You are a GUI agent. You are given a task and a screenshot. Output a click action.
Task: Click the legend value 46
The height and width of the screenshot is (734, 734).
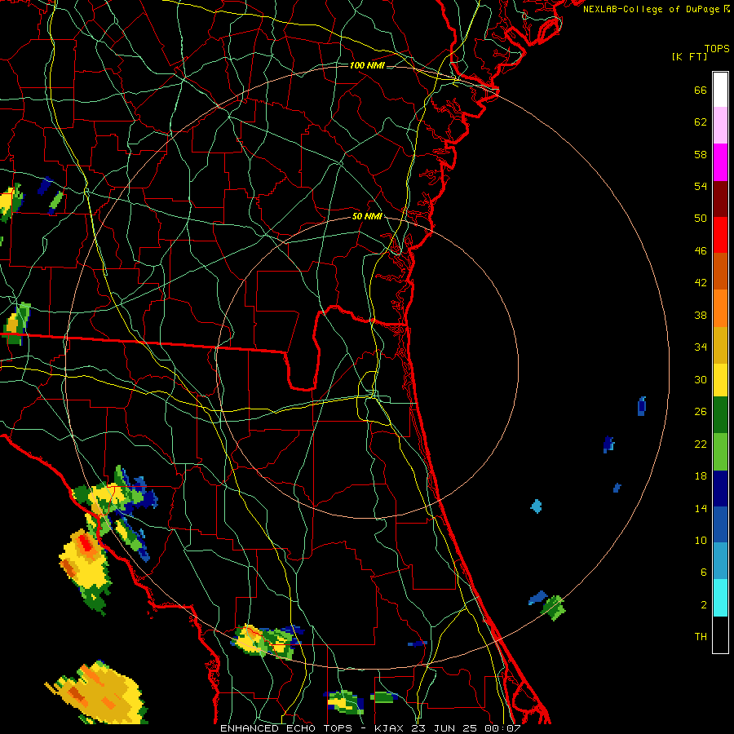point(701,251)
